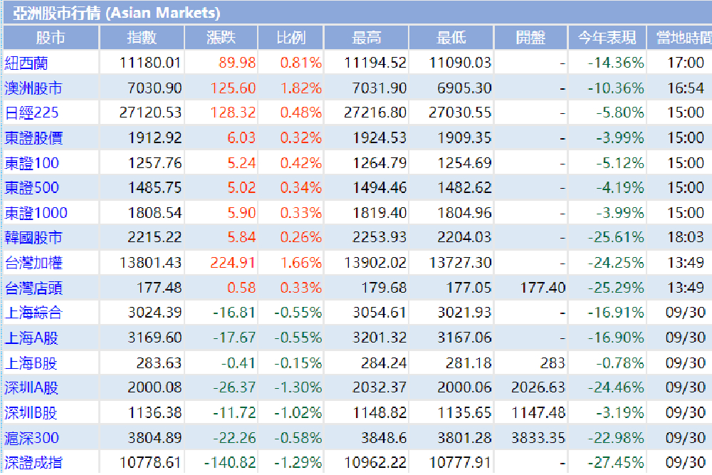Click the 指數 column header
Viewport: 712px width, 475px height.
click(142, 37)
